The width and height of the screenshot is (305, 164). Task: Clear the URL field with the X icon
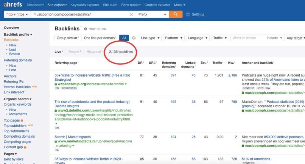click(x=131, y=15)
